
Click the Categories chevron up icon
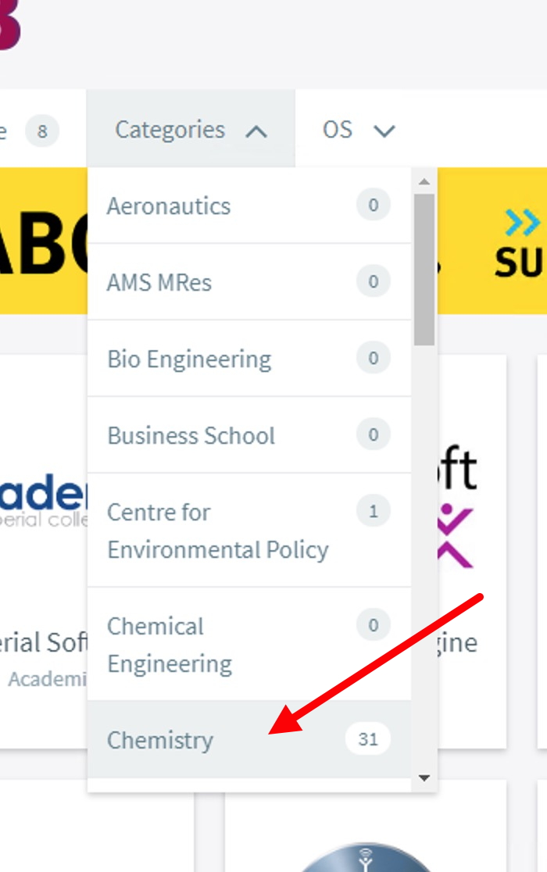[x=256, y=131]
